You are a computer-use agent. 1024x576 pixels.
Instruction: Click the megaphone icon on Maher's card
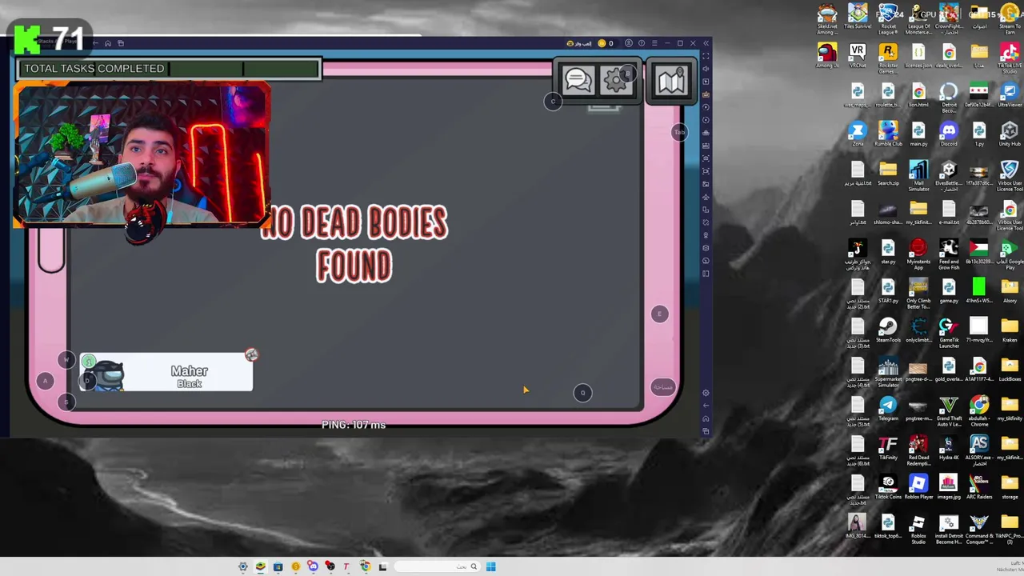(251, 354)
